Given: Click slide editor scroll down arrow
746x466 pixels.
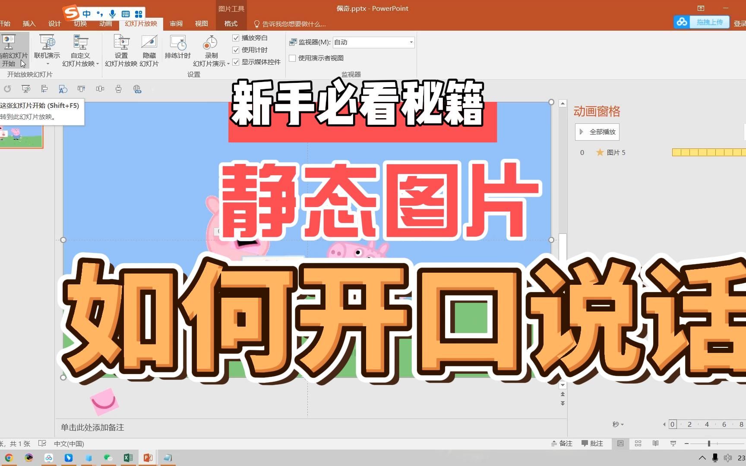Looking at the screenshot, I should coord(563,385).
